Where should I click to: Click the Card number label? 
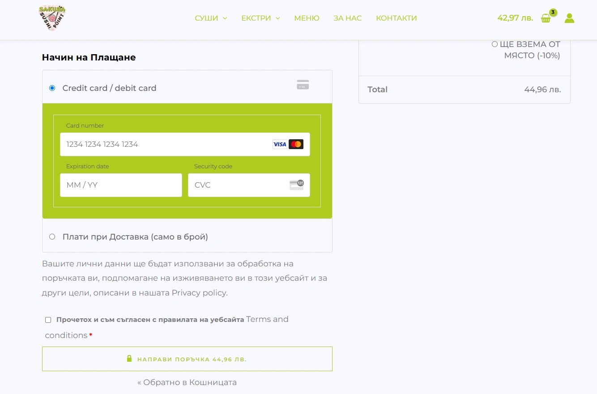click(x=85, y=126)
